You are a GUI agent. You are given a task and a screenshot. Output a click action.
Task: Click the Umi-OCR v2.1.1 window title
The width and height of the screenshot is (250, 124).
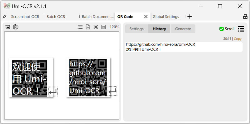29,6
